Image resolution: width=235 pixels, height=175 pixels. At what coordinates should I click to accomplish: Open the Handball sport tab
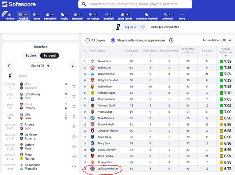pyautogui.click(x=77, y=16)
